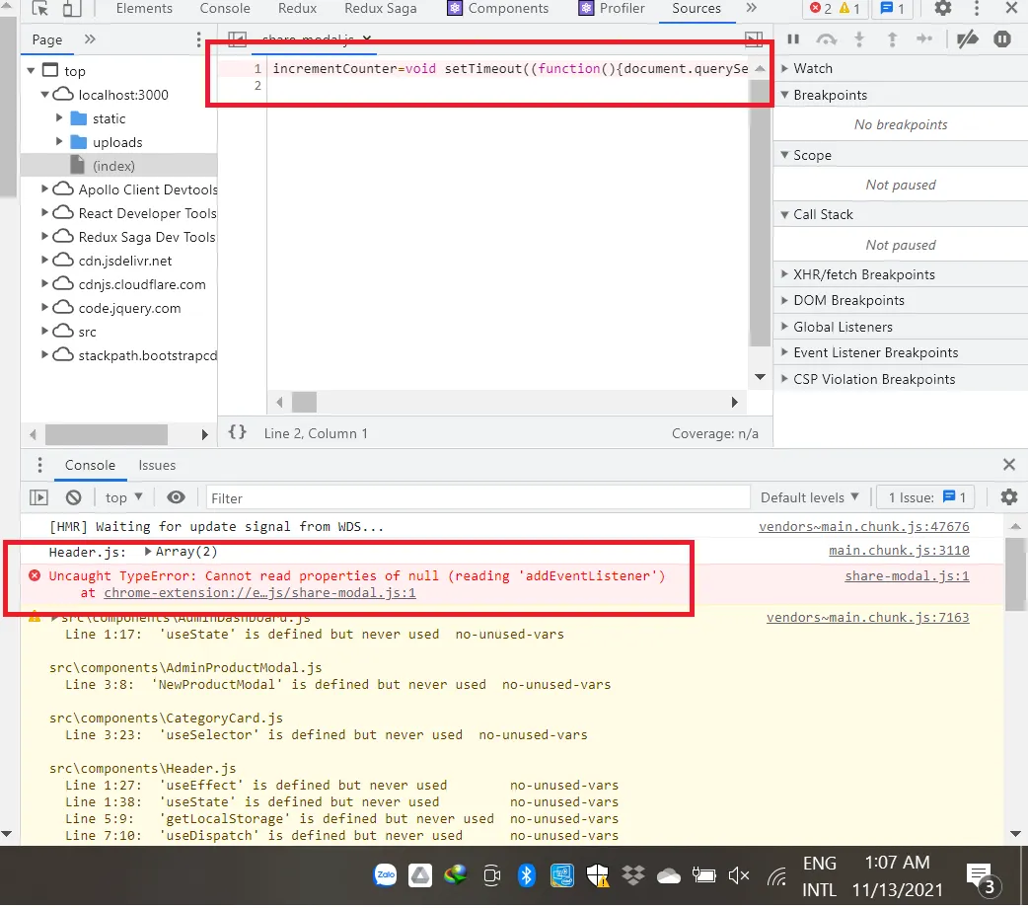Image resolution: width=1028 pixels, height=908 pixels.
Task: Click the step into function button
Action: click(x=859, y=39)
